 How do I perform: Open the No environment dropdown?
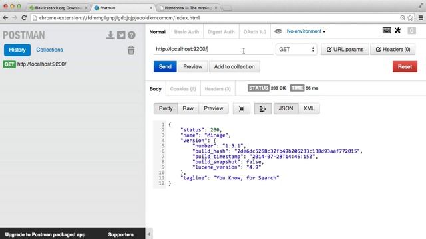(x=306, y=31)
